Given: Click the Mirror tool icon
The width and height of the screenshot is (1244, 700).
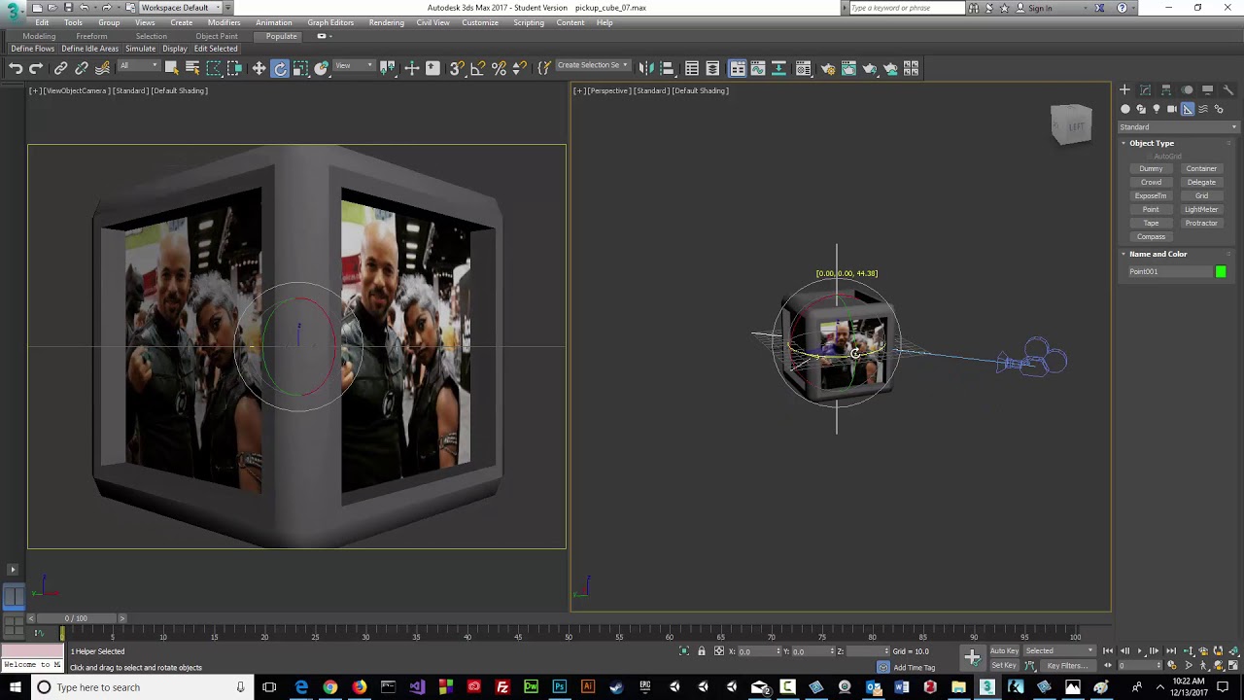Looking at the screenshot, I should [x=646, y=68].
